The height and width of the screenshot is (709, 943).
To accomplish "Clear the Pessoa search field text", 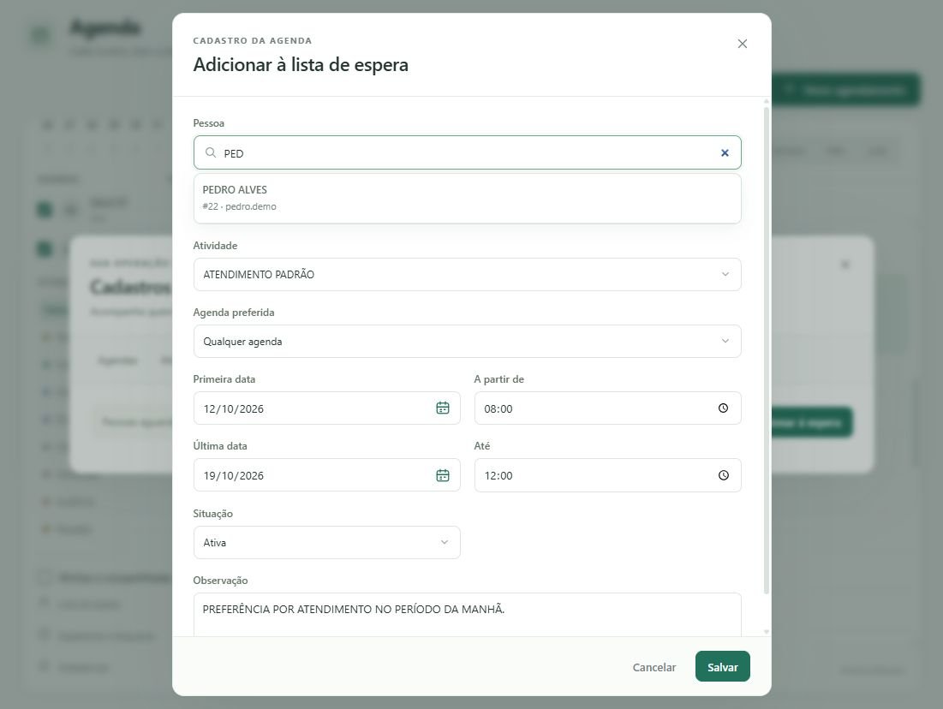I will [x=725, y=152].
